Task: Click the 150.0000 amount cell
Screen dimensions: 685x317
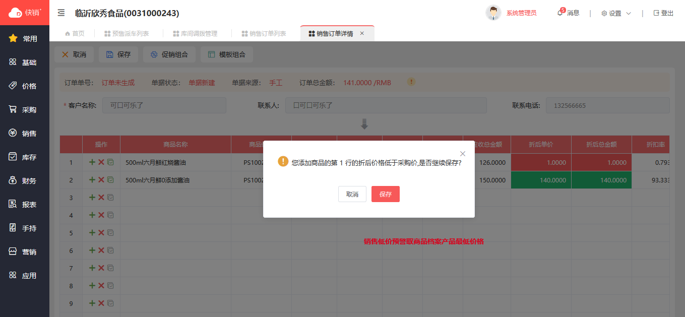Action: (x=492, y=180)
